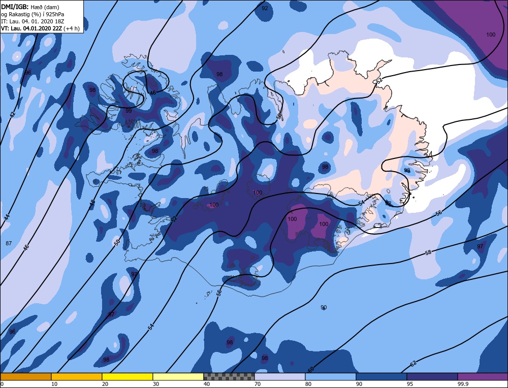Pick the light blue 80–90 legend swatch
The width and height of the screenshot is (508, 388).
point(331,377)
